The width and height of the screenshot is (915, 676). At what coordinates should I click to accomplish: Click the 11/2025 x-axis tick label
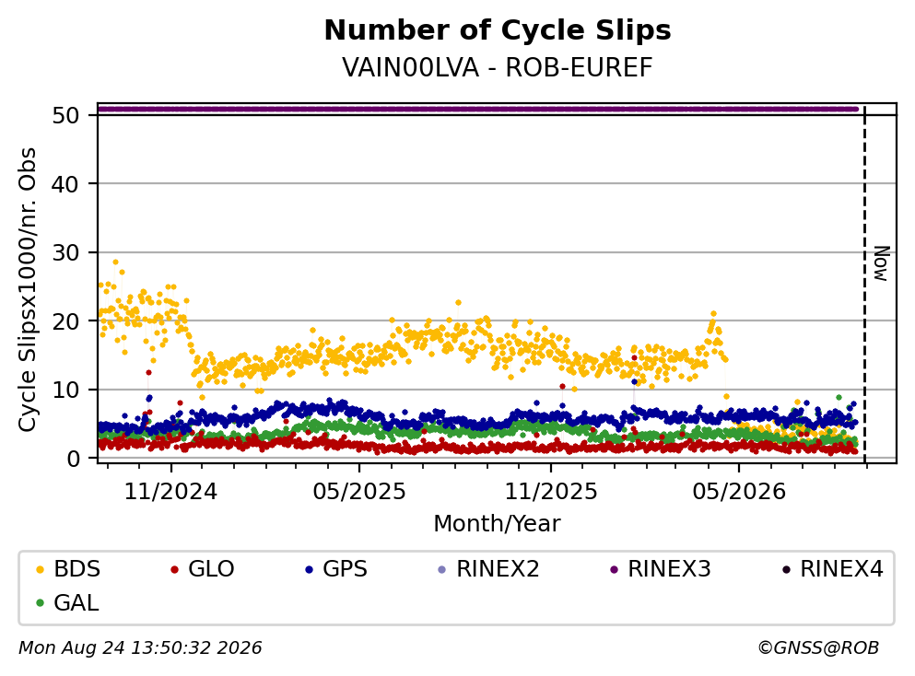click(x=551, y=492)
